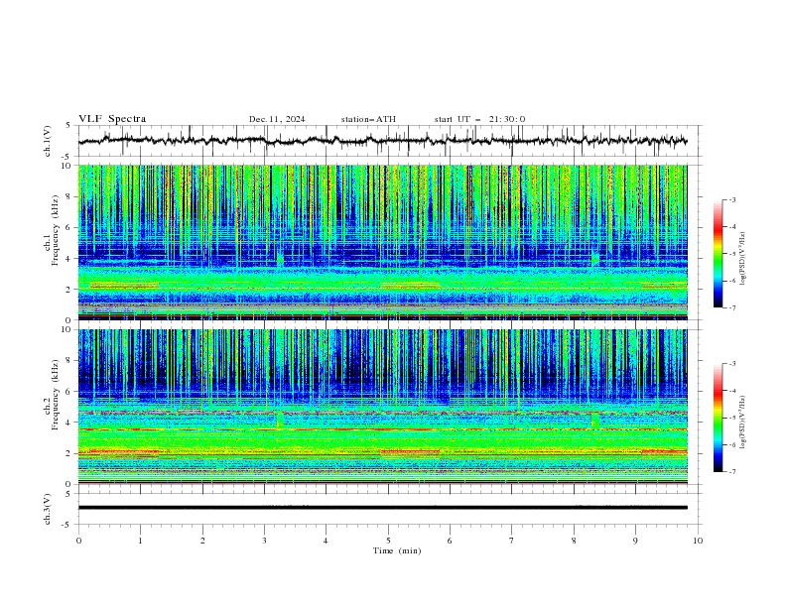
Task: Click the time axis tick label '9'
Action: pos(635,541)
